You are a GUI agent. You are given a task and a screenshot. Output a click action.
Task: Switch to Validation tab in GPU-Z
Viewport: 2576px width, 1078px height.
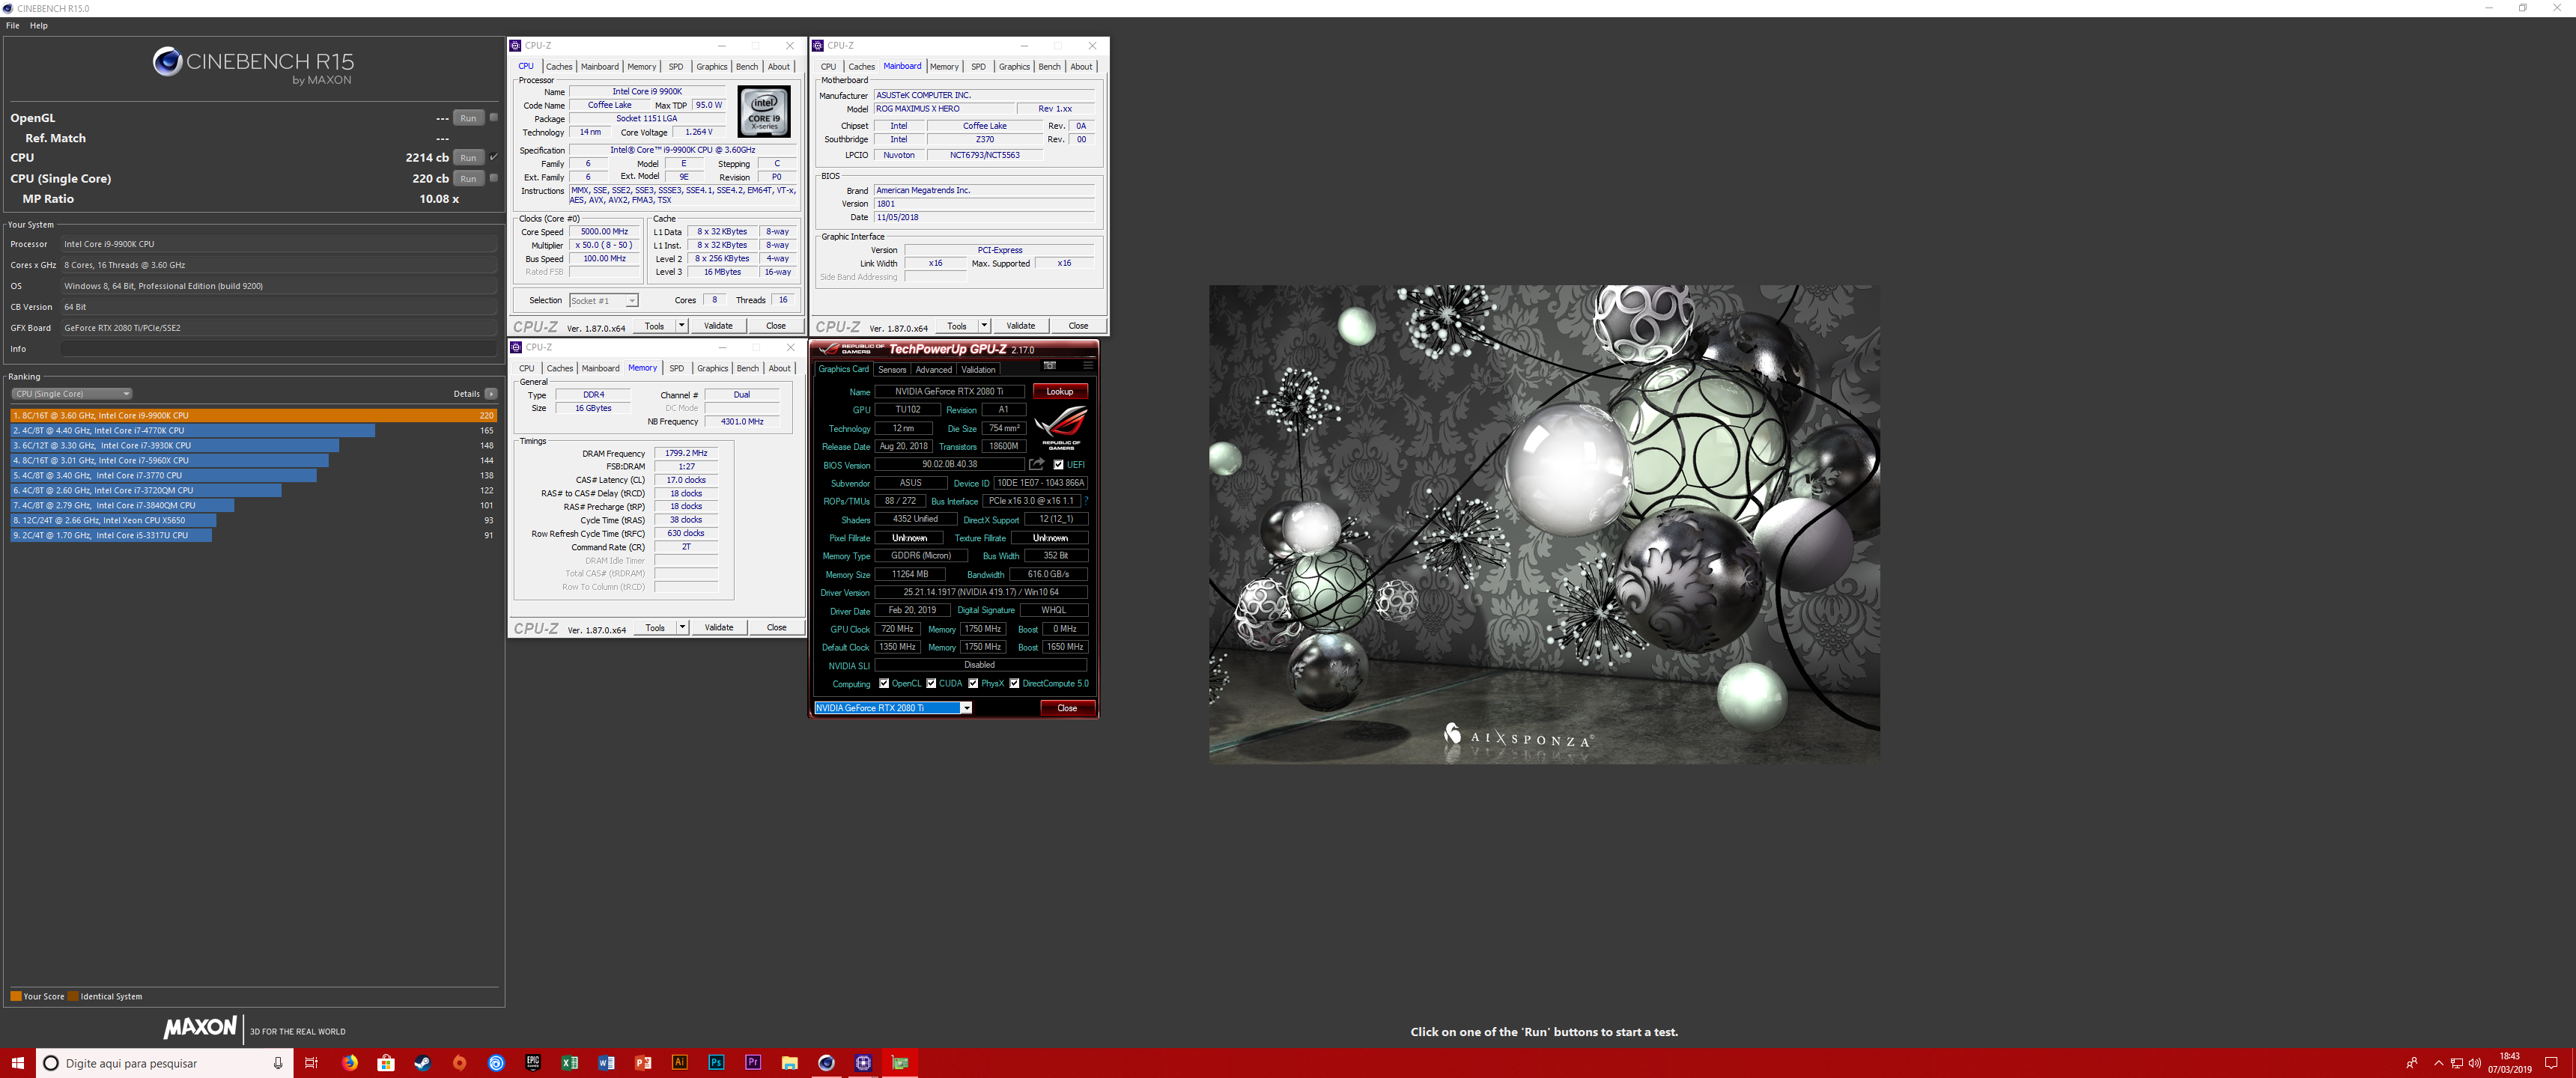coord(978,369)
